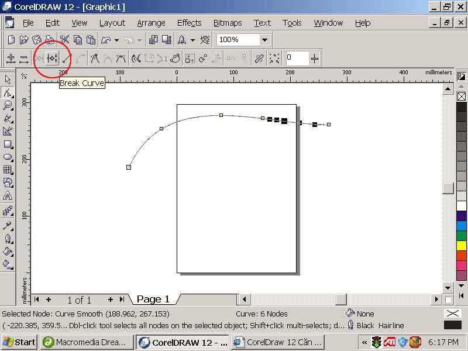The height and width of the screenshot is (351, 468).
Task: Click the Add Node(s) icon
Action: [x=11, y=58]
